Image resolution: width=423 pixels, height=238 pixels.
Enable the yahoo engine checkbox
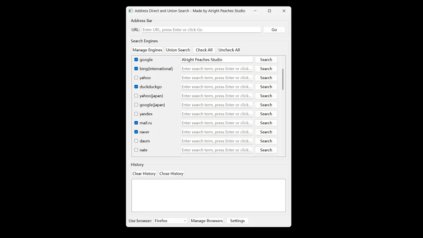136,78
